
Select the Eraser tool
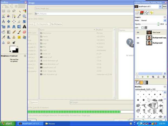coord(24,32)
